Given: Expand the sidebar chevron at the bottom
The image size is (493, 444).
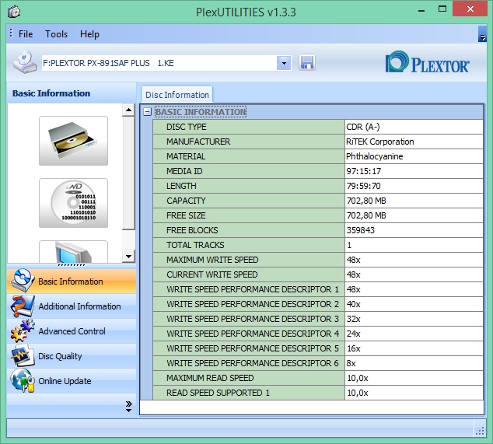Looking at the screenshot, I should coord(128,405).
